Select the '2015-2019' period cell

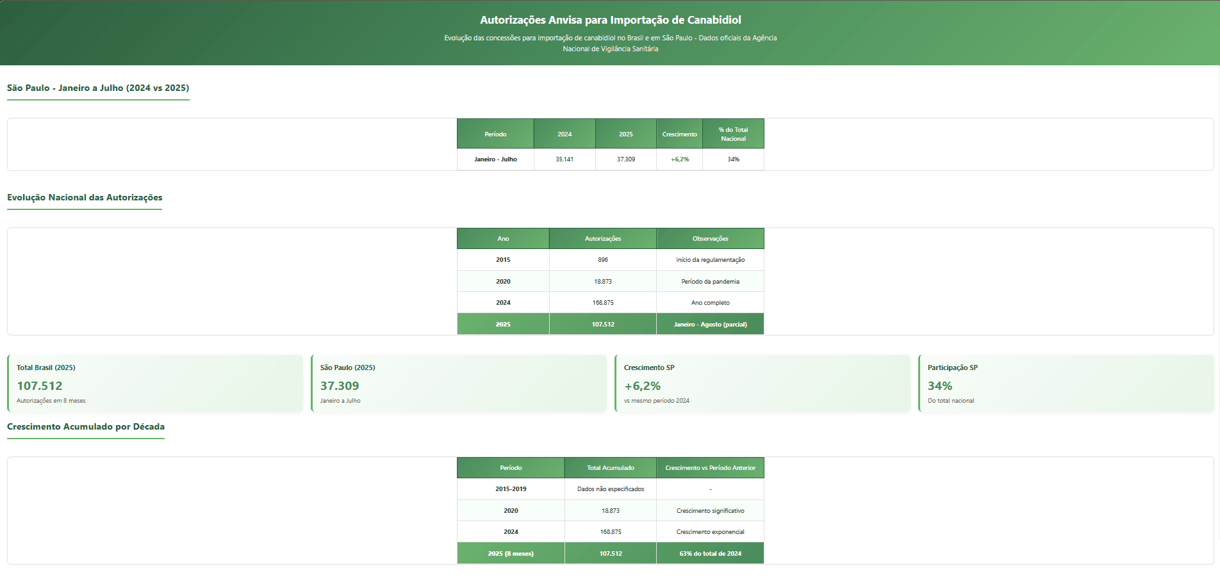[x=511, y=489]
